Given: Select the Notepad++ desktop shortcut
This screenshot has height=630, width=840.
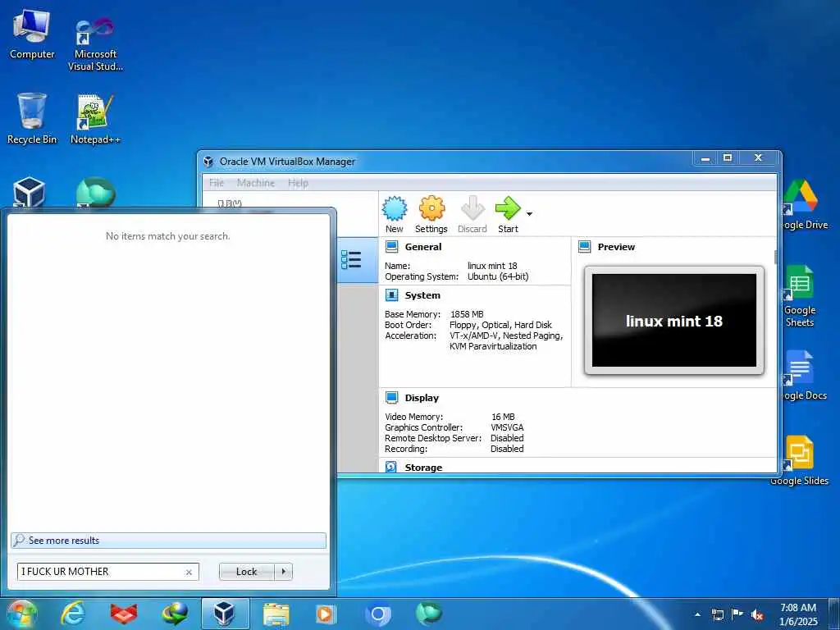Looking at the screenshot, I should click(x=95, y=119).
